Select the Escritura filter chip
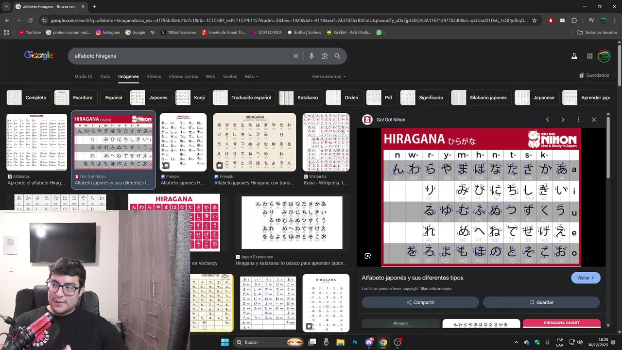Screen dimensions: 622x350 point(76,98)
